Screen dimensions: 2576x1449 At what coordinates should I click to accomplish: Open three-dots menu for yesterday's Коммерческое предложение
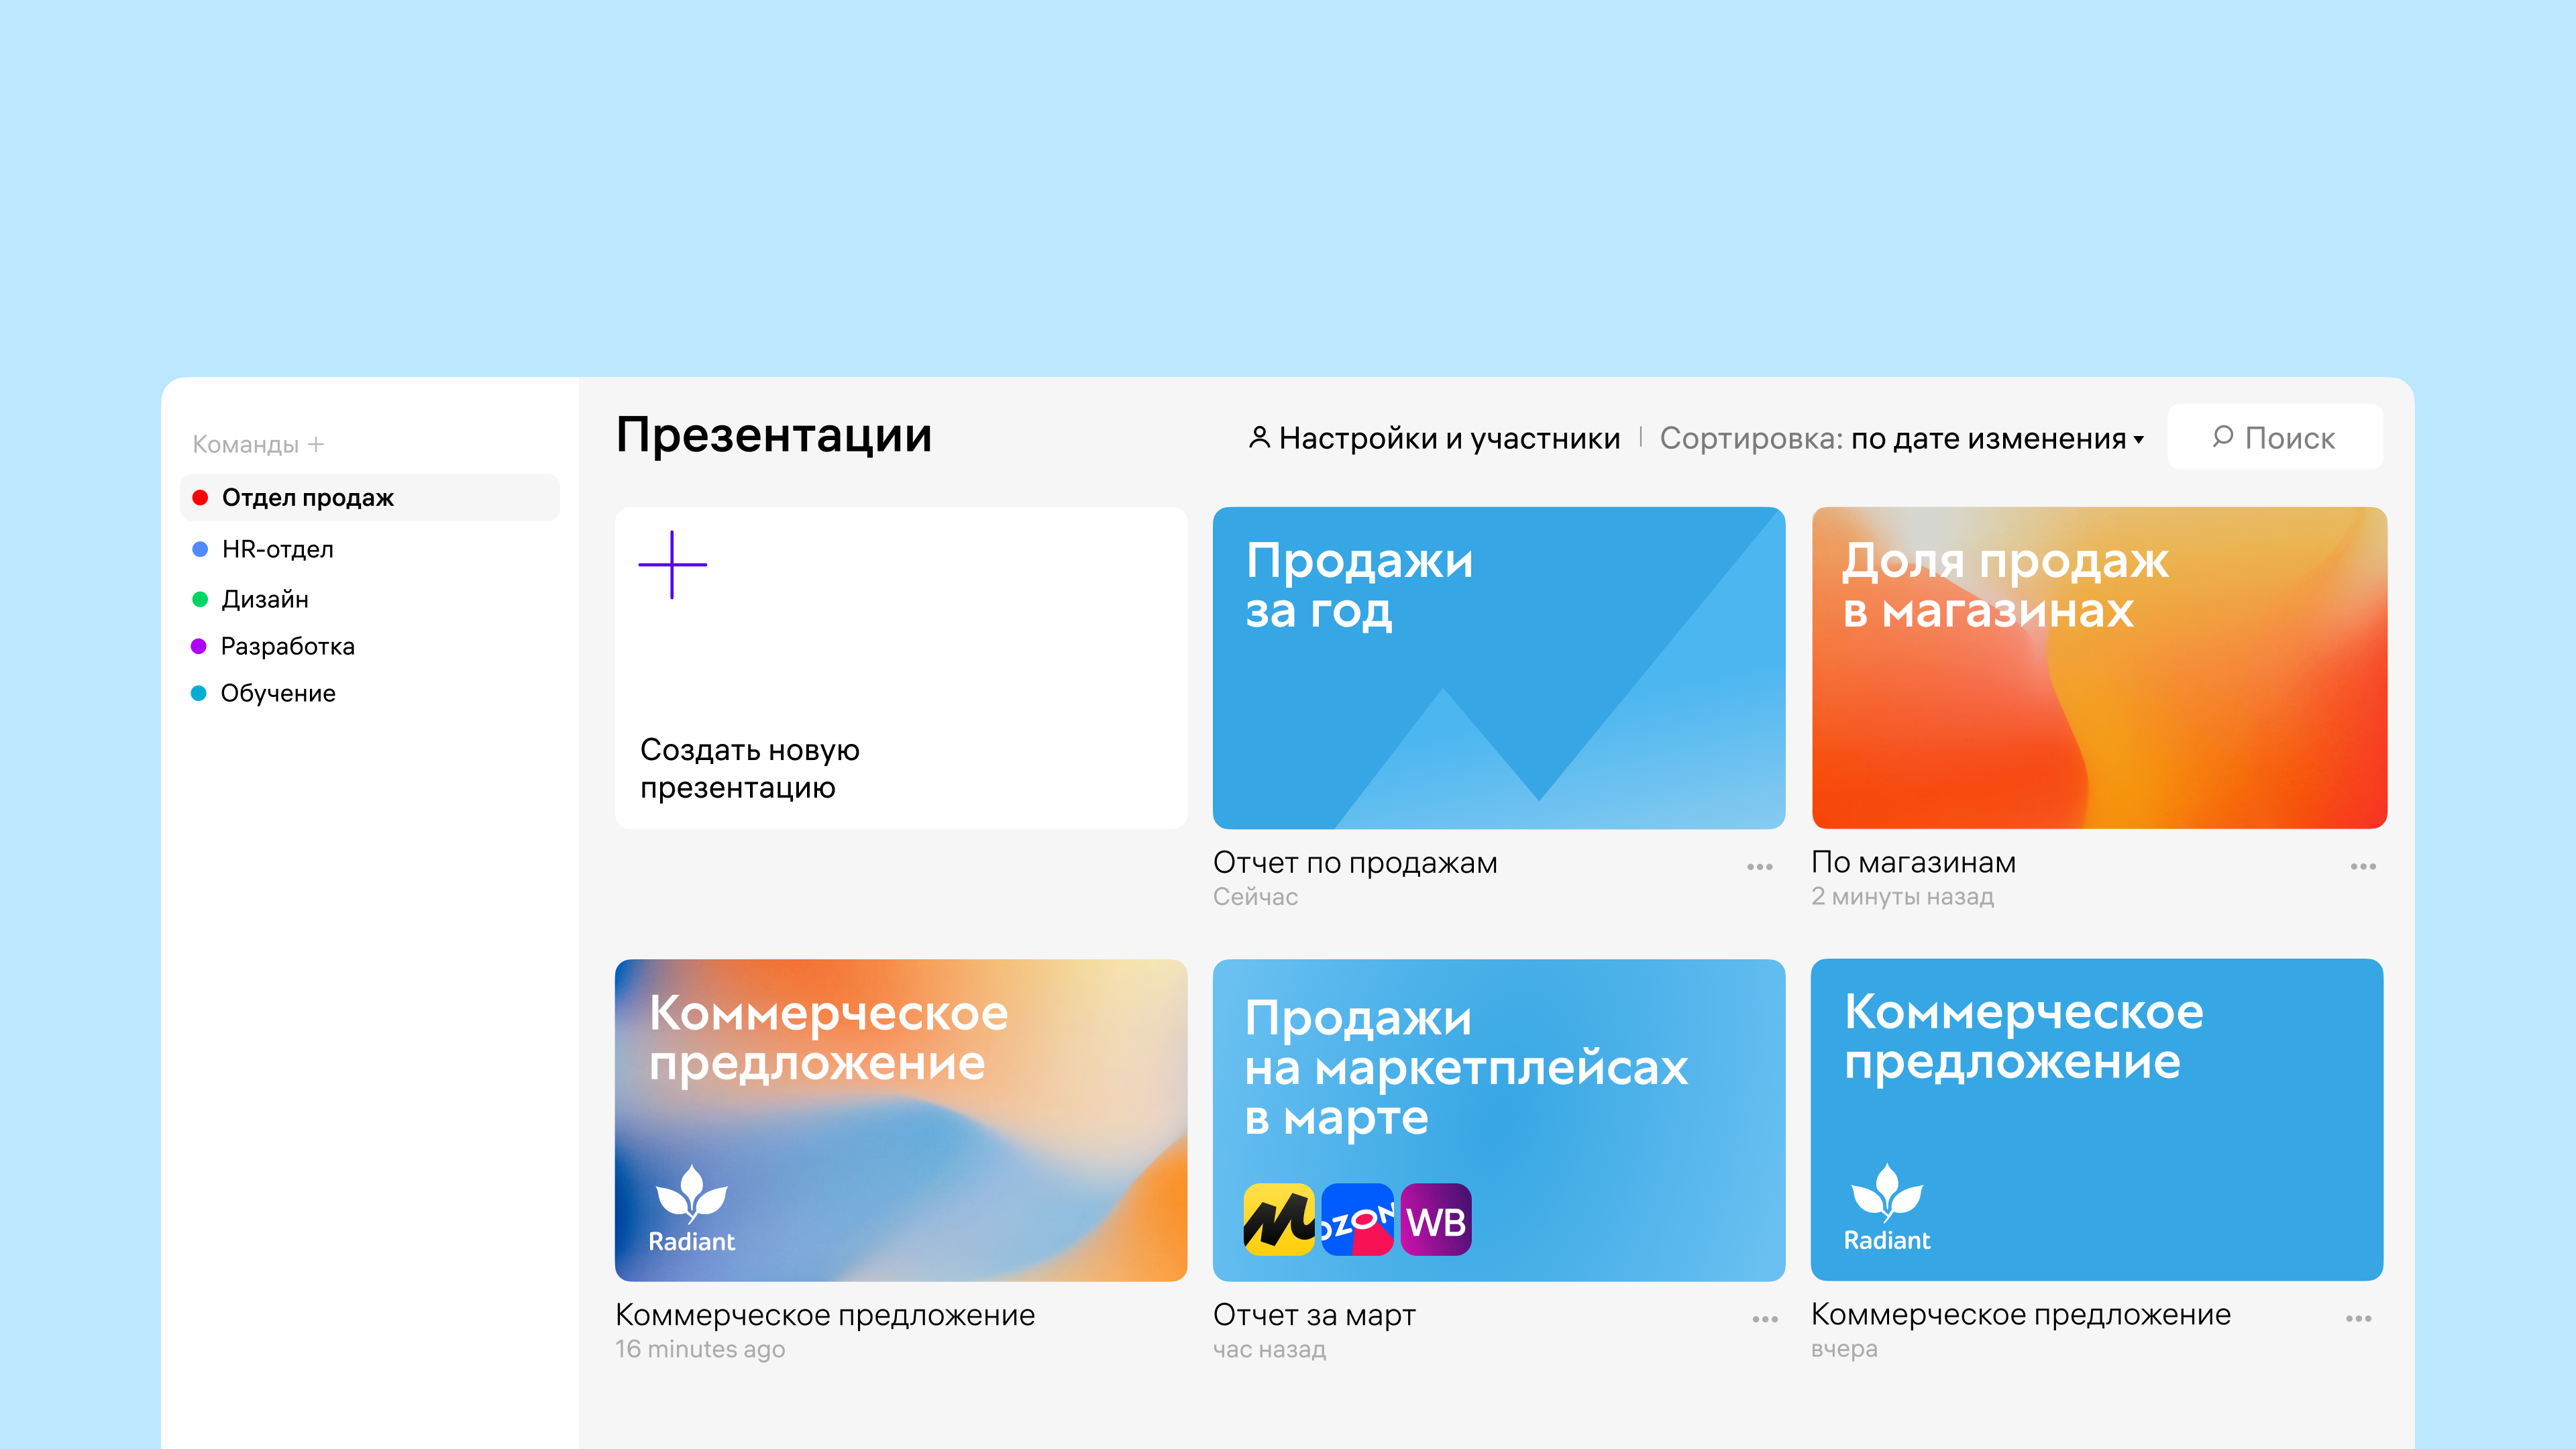click(x=2358, y=1319)
